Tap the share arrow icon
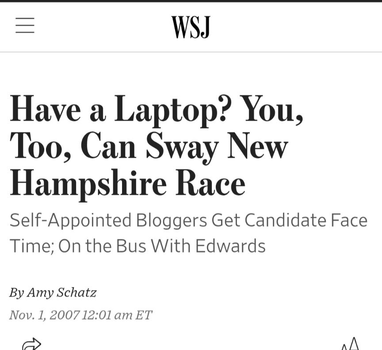The height and width of the screenshot is (350, 382). 31,344
